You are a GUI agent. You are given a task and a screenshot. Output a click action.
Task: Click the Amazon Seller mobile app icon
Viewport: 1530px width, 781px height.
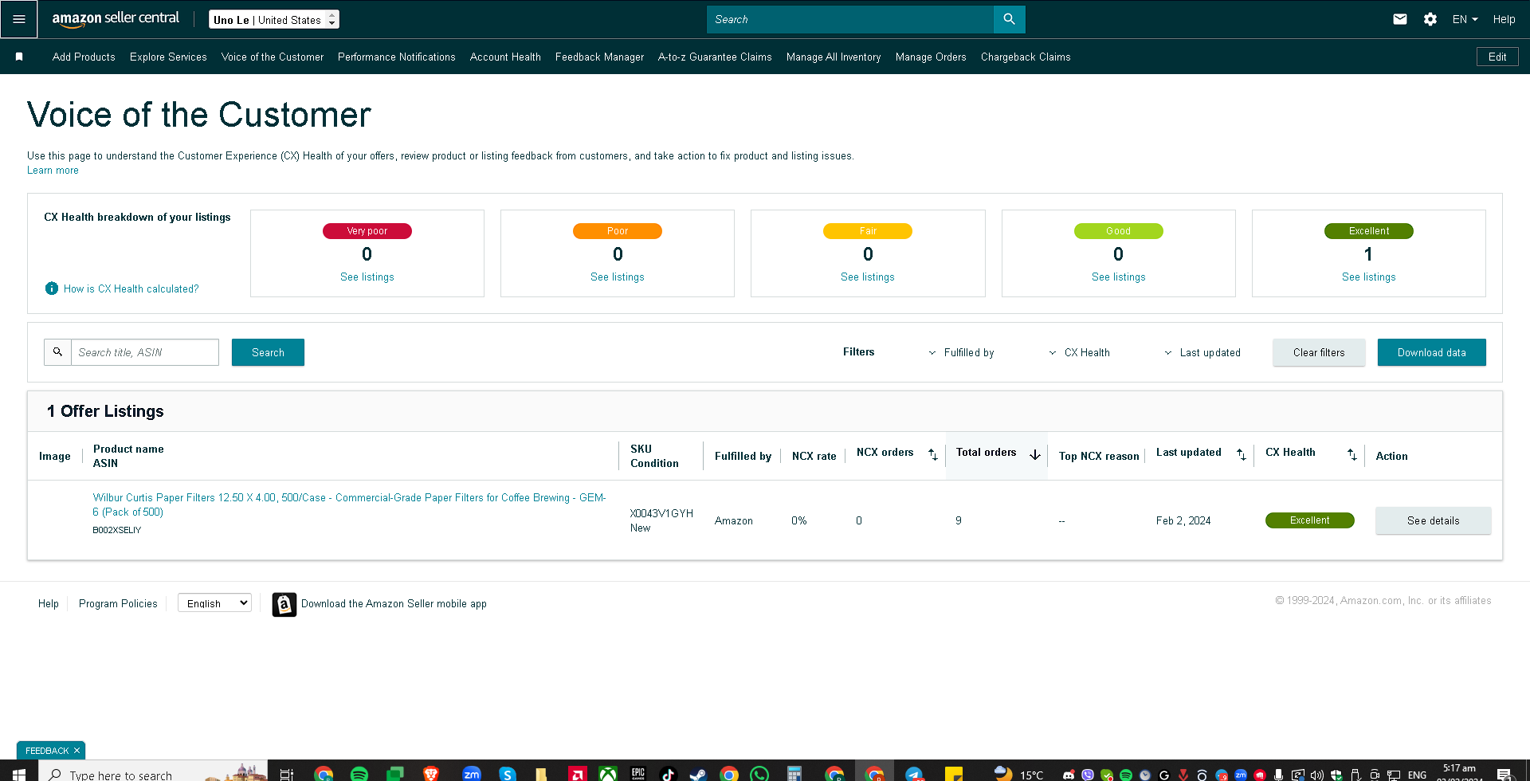(284, 604)
